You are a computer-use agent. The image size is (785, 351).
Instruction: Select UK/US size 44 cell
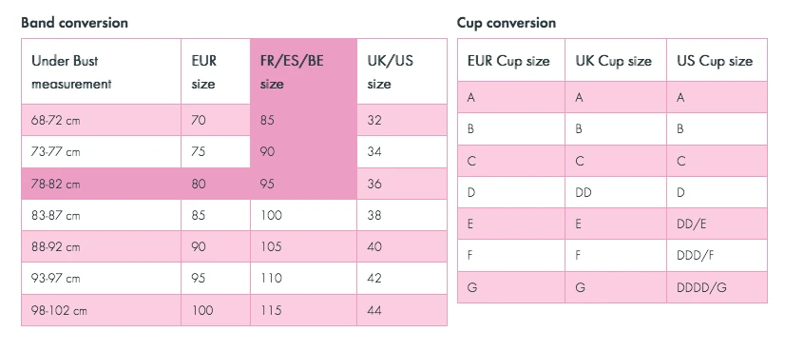pos(402,310)
